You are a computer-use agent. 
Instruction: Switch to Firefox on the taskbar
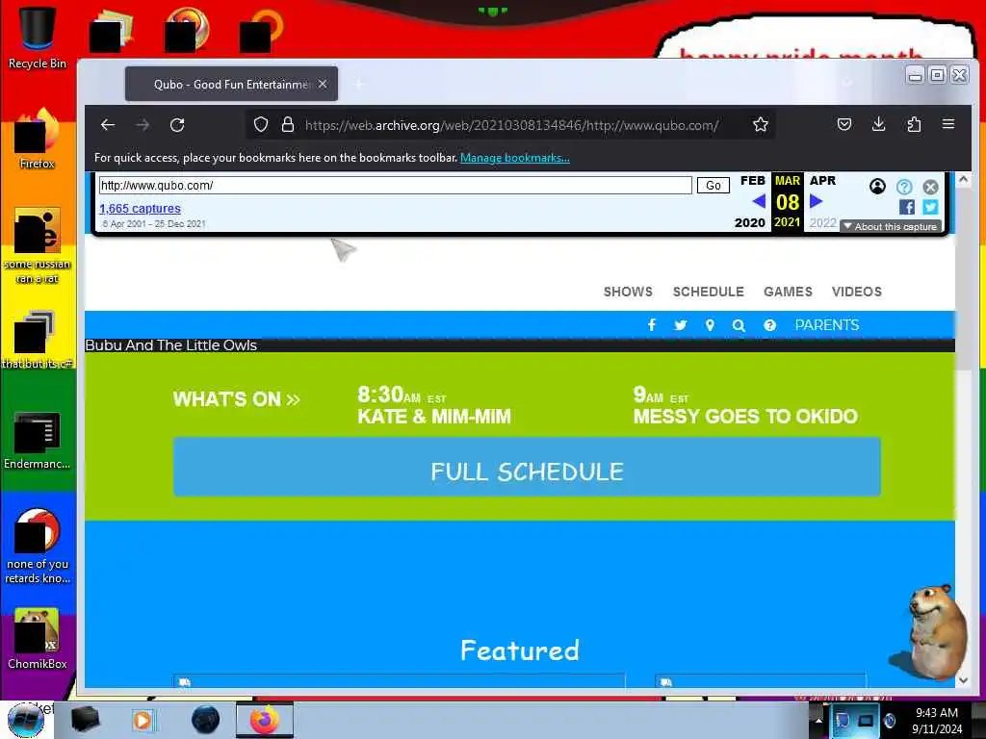point(265,720)
